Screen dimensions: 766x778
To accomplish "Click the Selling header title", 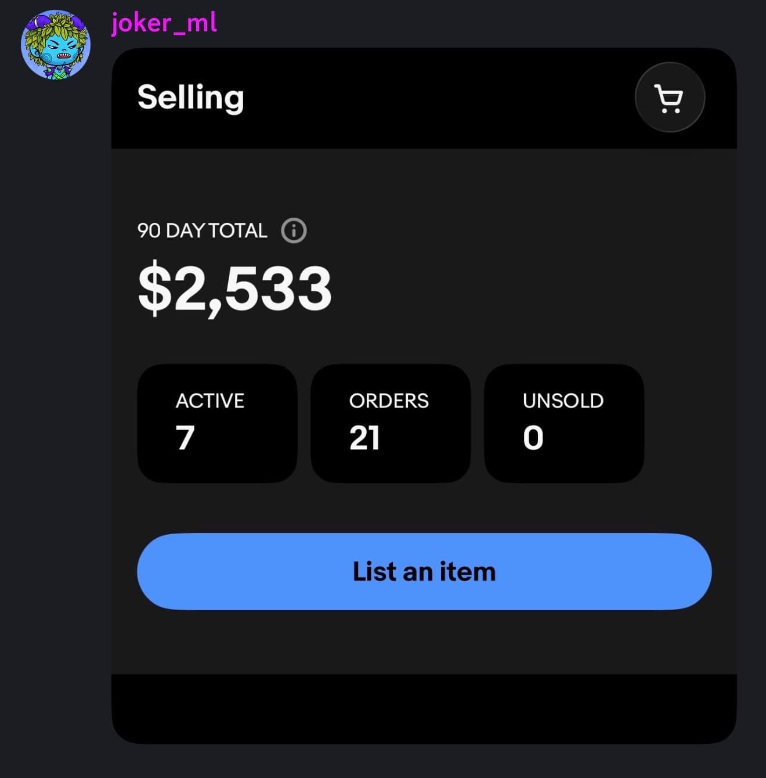I will pyautogui.click(x=190, y=98).
